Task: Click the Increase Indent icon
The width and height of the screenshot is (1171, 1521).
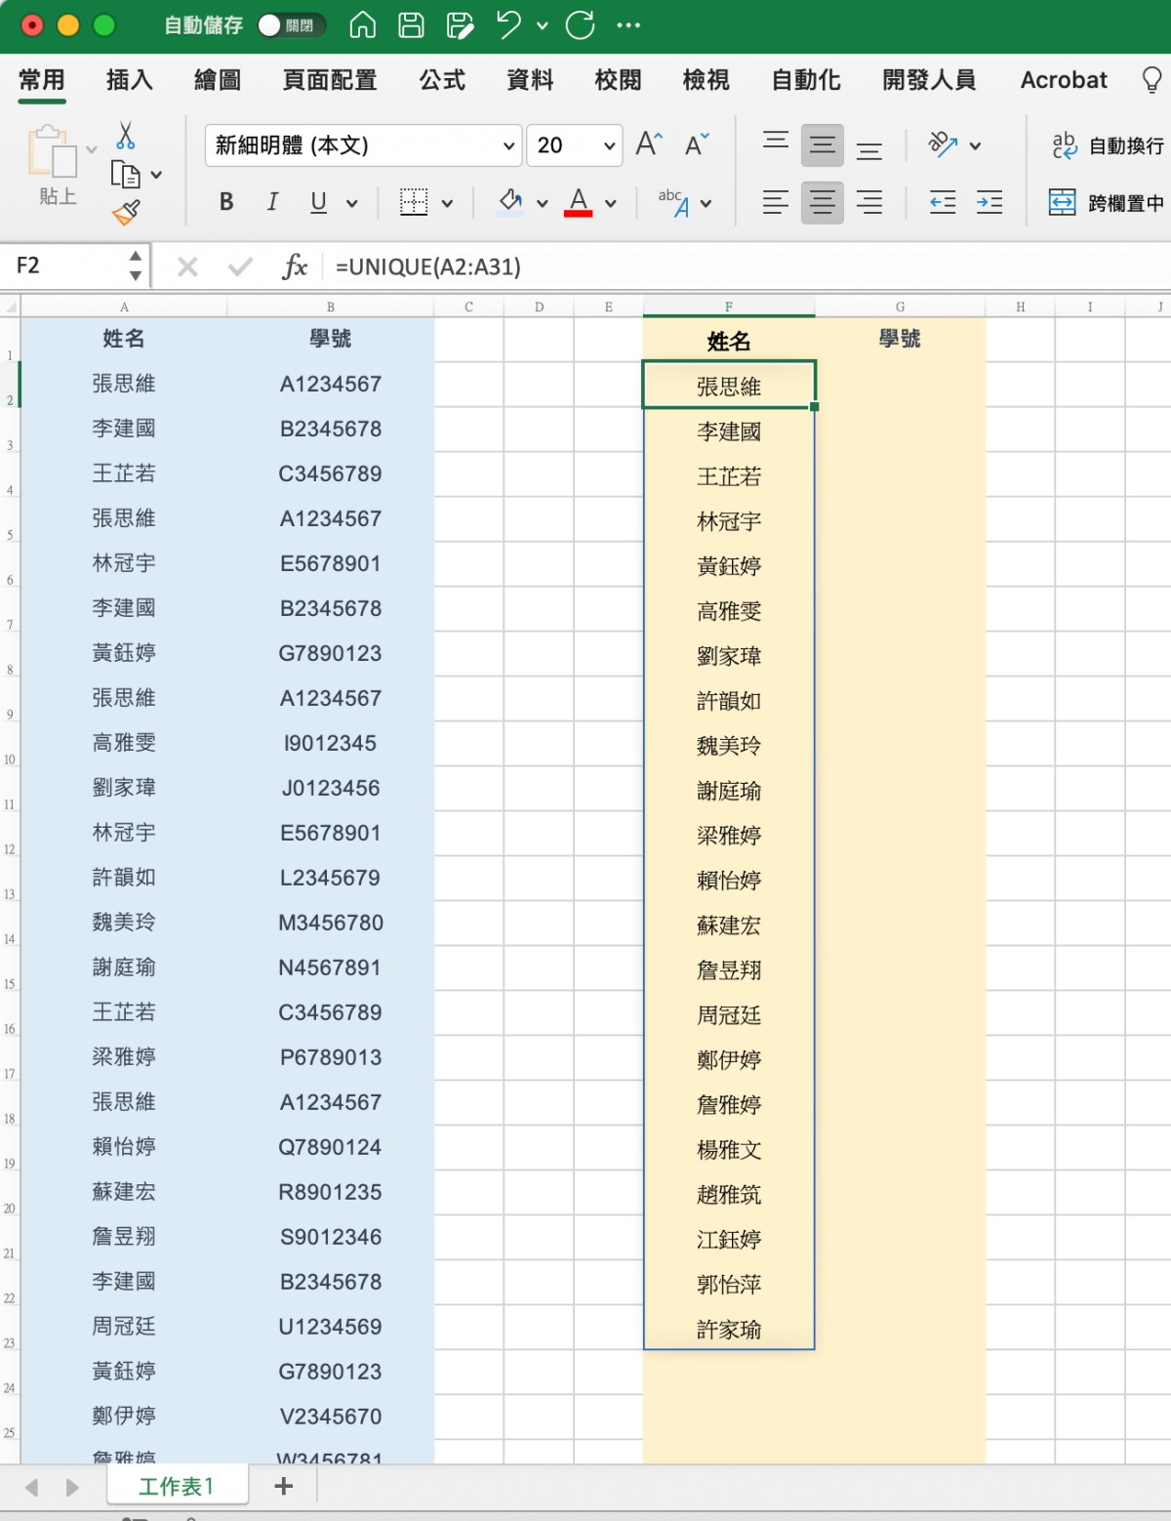Action: click(989, 202)
